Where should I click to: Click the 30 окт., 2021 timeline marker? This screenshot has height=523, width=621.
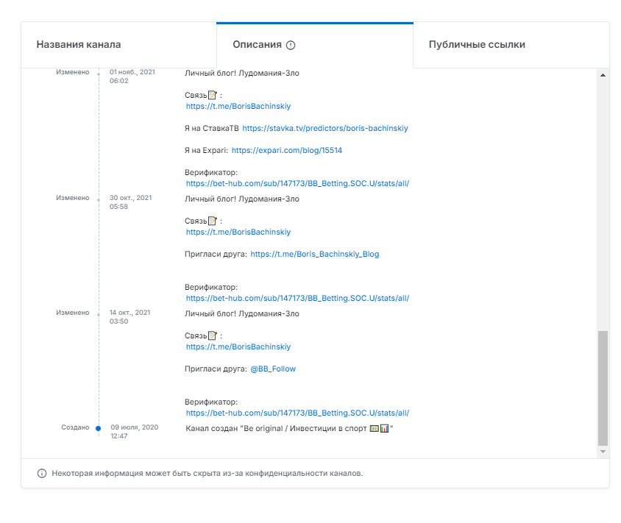(99, 199)
